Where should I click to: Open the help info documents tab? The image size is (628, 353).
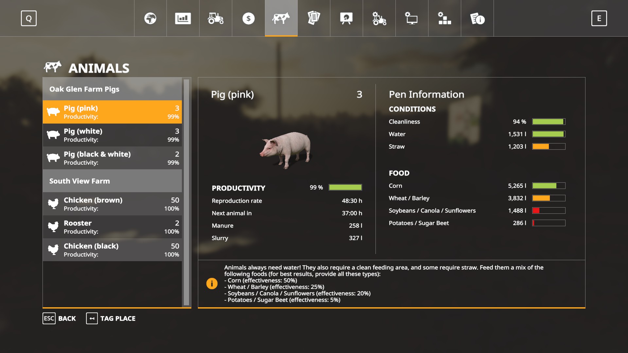click(x=477, y=18)
